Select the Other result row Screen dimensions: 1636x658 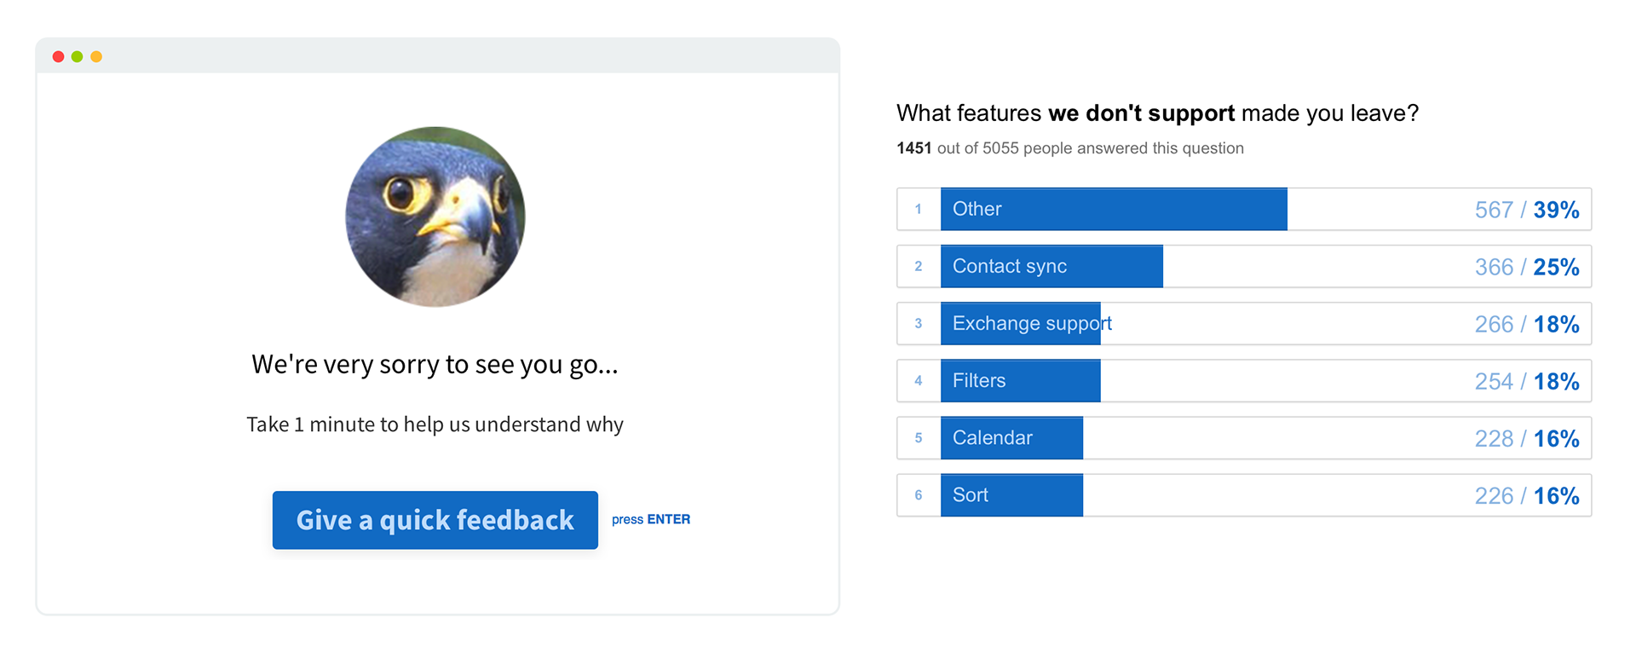point(1244,209)
